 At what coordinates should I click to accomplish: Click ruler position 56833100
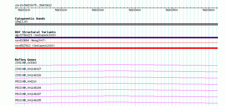[x=24, y=10]
